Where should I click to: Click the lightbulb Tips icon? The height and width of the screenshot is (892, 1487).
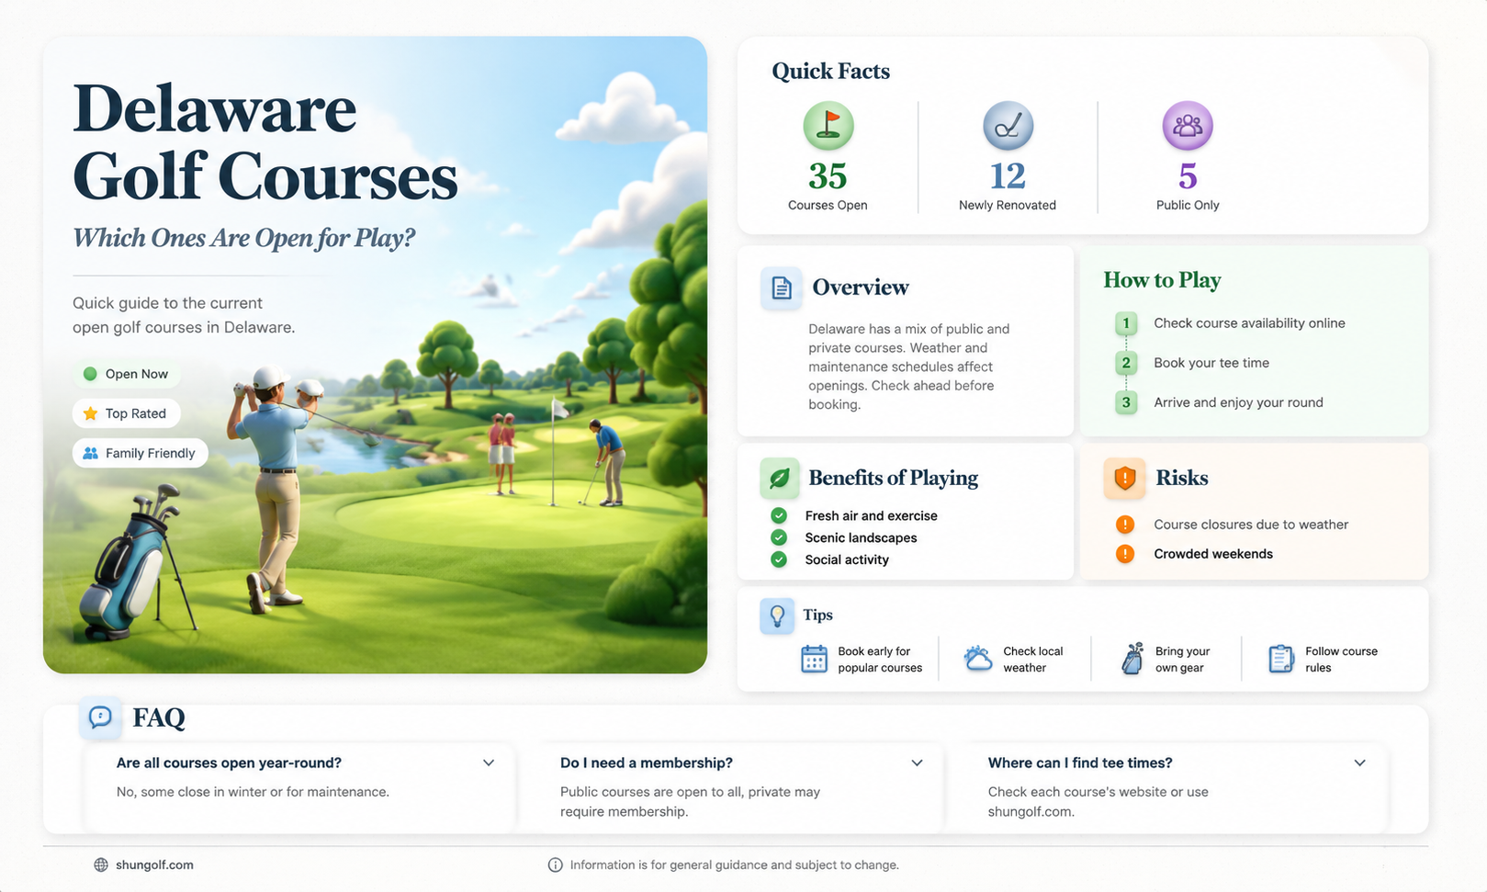point(777,615)
